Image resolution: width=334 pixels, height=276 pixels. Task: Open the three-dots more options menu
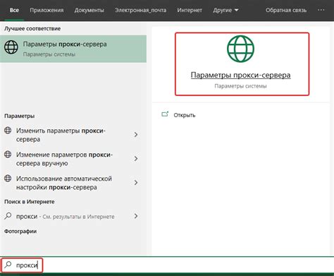pyautogui.click(x=321, y=10)
